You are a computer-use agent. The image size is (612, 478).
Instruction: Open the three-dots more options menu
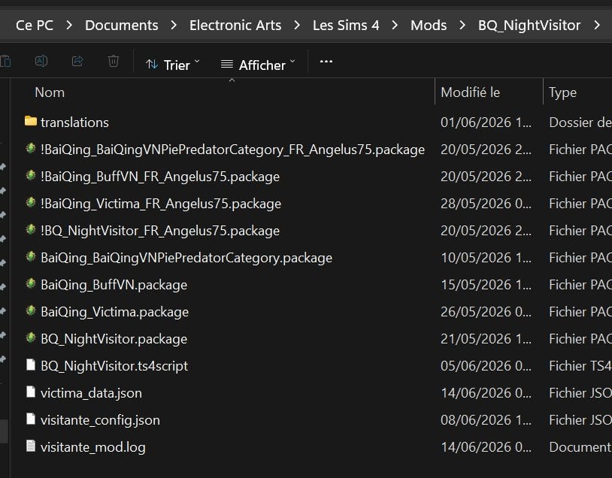click(326, 62)
